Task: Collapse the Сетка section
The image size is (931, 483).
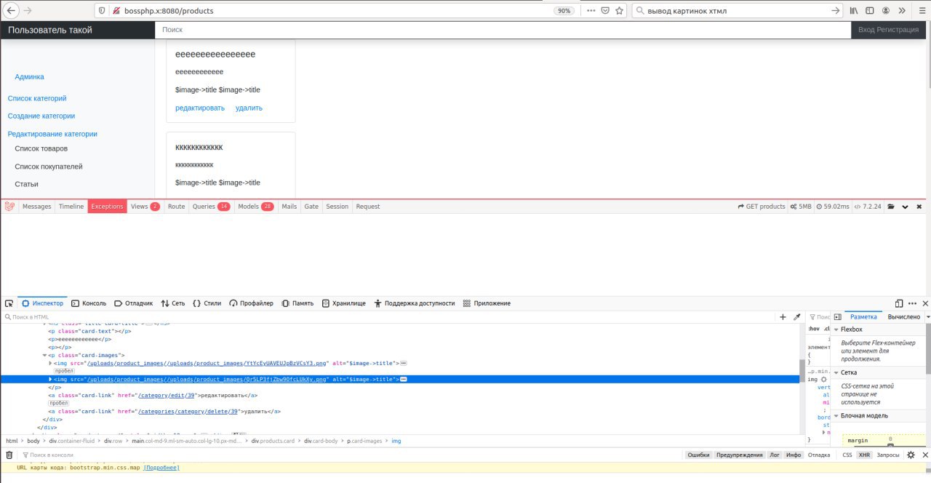Action: click(x=836, y=372)
